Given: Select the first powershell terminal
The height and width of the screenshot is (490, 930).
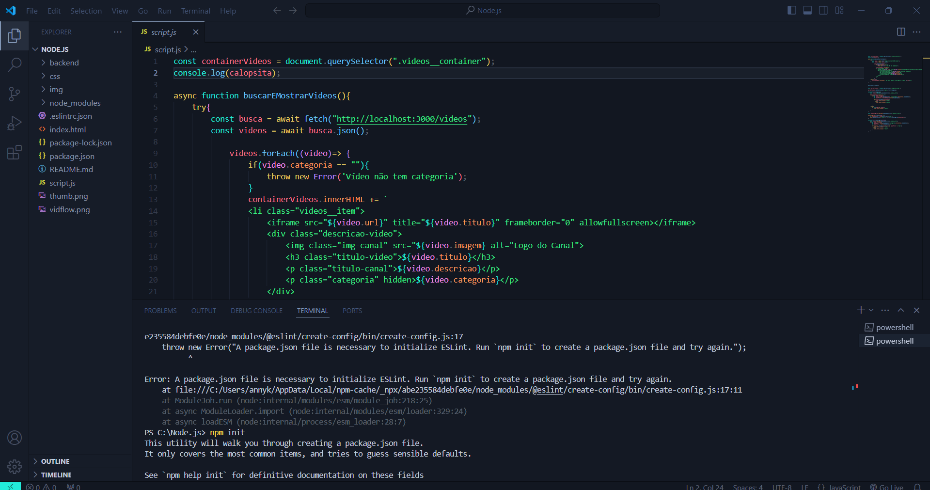Looking at the screenshot, I should point(894,328).
